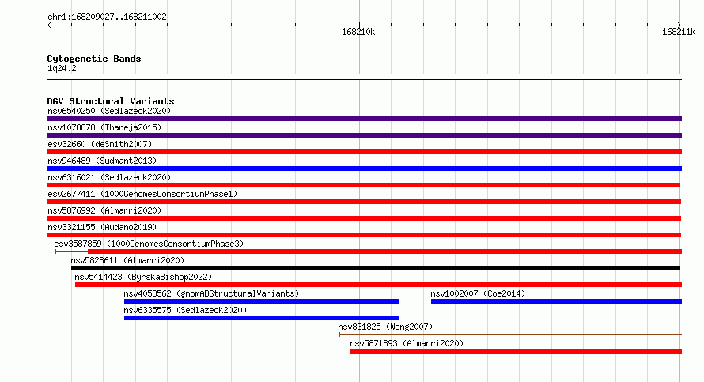Click purple bar of nsv6540250

(x=364, y=119)
